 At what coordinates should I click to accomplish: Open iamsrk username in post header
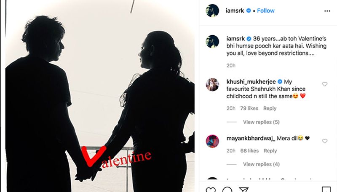pos(235,11)
